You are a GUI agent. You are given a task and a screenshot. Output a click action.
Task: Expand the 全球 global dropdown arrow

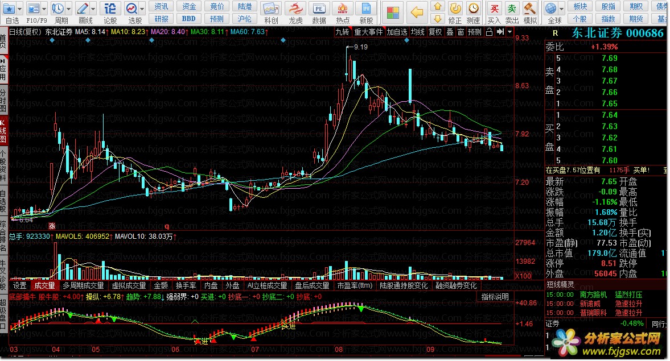(x=562, y=9)
